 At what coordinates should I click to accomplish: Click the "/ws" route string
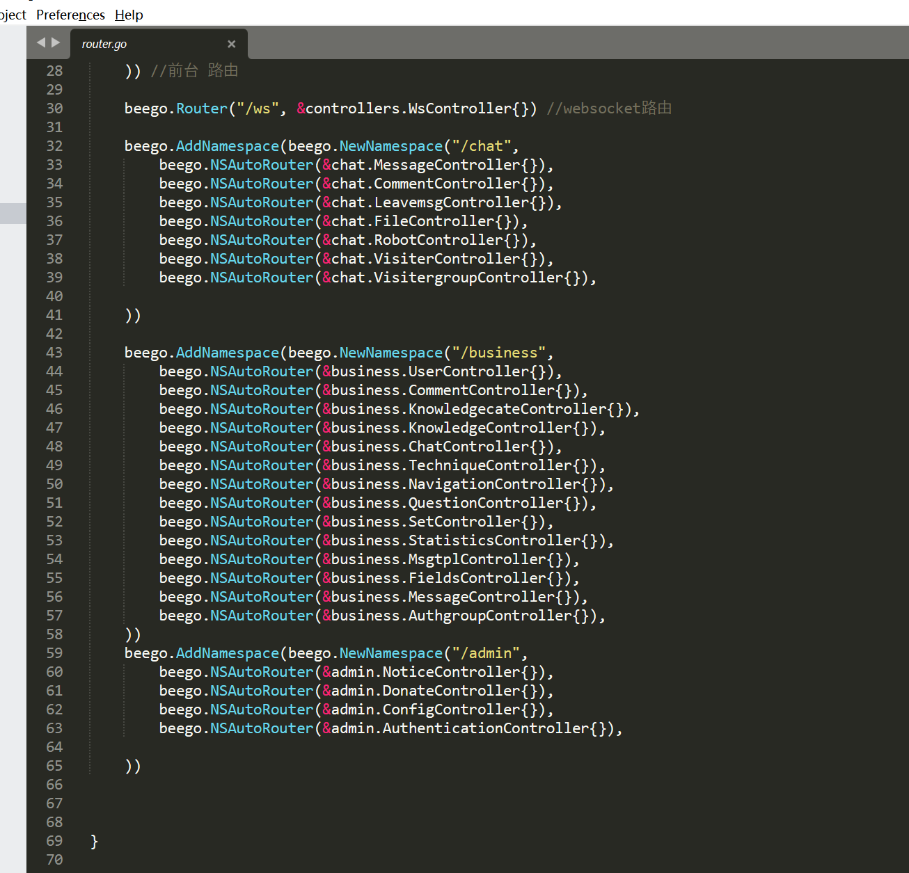258,109
